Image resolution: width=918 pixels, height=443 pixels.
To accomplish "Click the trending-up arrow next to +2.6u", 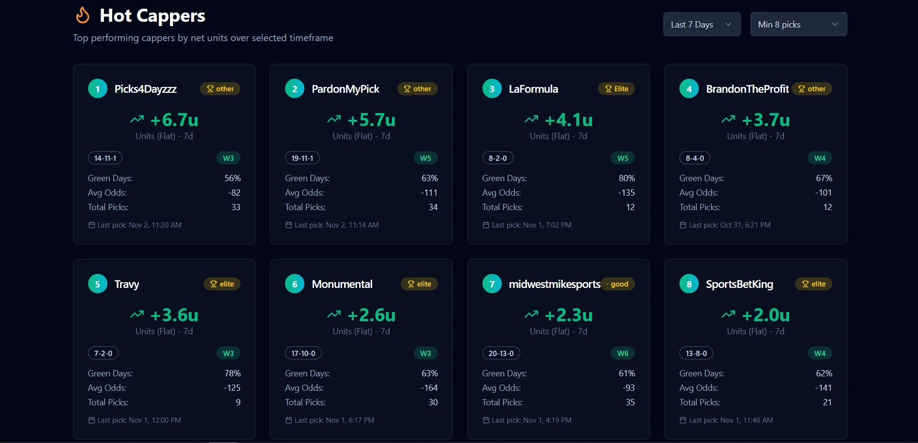I will point(334,314).
